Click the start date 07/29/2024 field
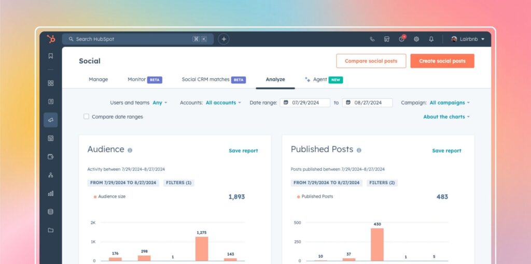The height and width of the screenshot is (264, 531). tap(305, 103)
